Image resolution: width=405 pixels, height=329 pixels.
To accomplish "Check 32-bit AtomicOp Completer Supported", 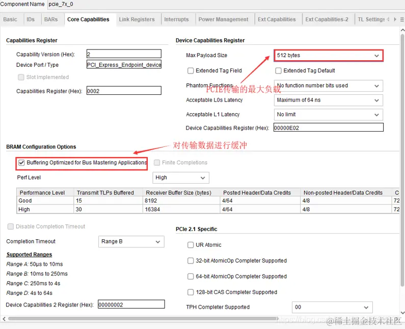I will click(x=191, y=261).
